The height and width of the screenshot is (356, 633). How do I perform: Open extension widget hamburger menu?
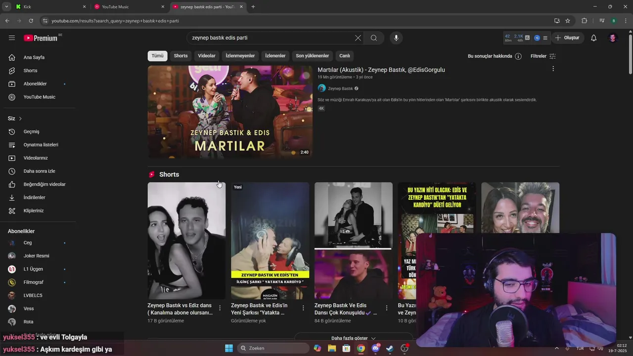pyautogui.click(x=545, y=38)
